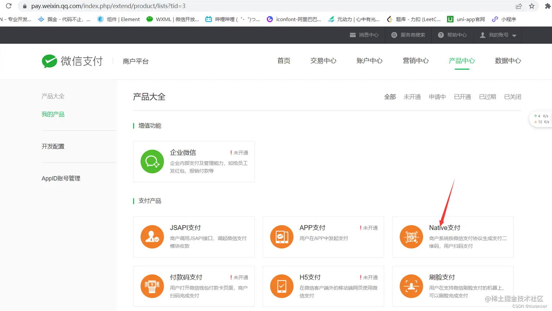
Task: Click the 付款码支付 orange icon
Action: pos(152,286)
